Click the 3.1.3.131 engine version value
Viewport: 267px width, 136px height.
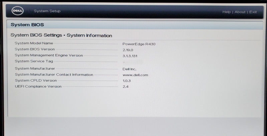point(130,56)
